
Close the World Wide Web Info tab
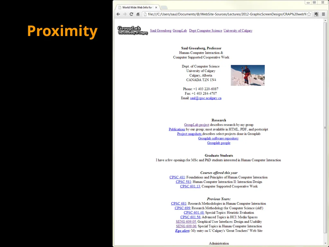pyautogui.click(x=156, y=7)
